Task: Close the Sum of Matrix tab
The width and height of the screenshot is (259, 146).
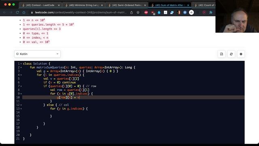Action: [x=188, y=5]
